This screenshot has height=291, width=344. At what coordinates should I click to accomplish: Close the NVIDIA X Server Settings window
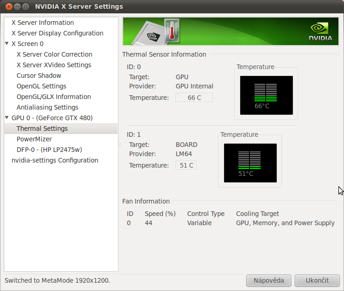click(x=9, y=6)
